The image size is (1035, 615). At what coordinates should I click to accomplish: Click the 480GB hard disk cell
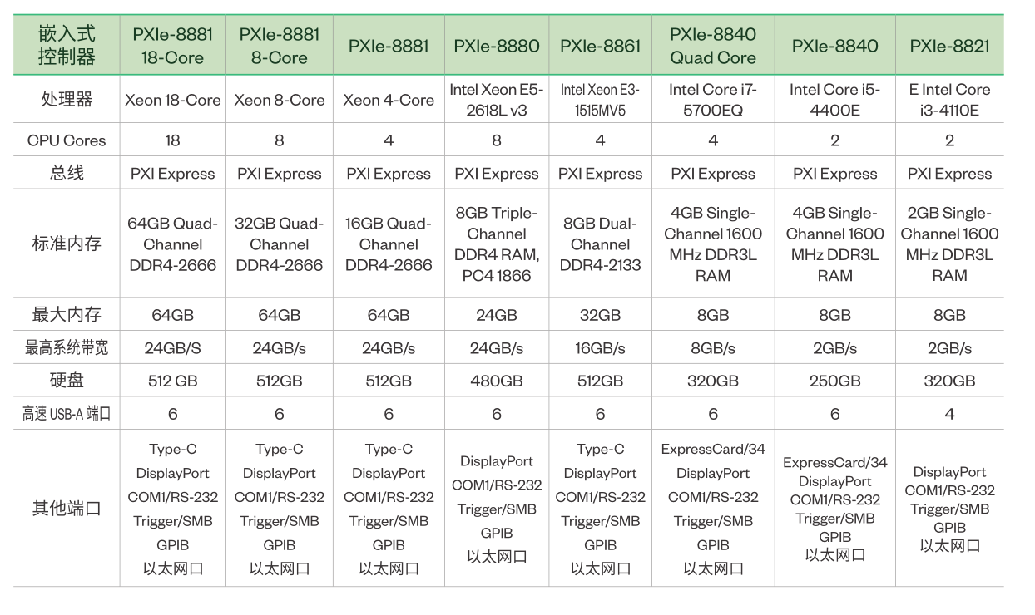point(497,381)
